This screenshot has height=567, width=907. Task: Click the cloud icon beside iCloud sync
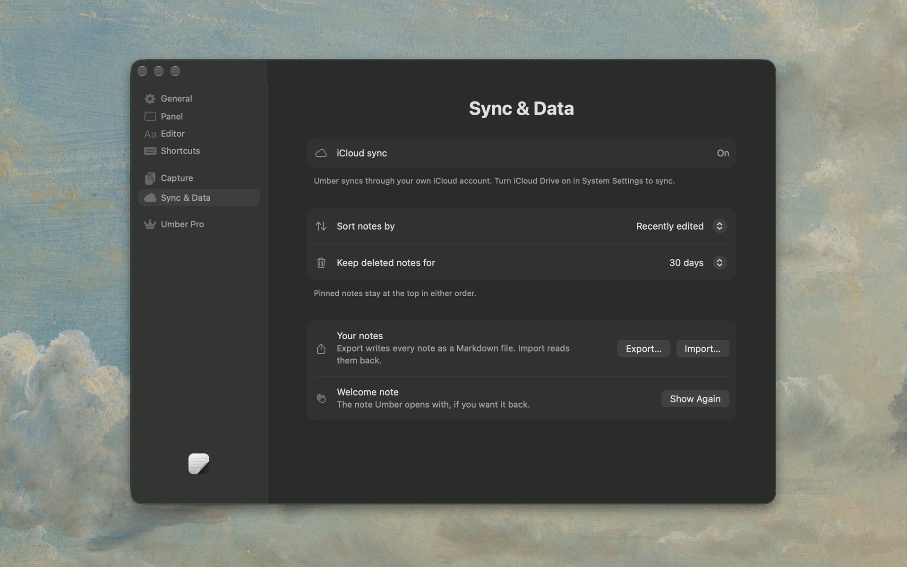click(x=321, y=153)
